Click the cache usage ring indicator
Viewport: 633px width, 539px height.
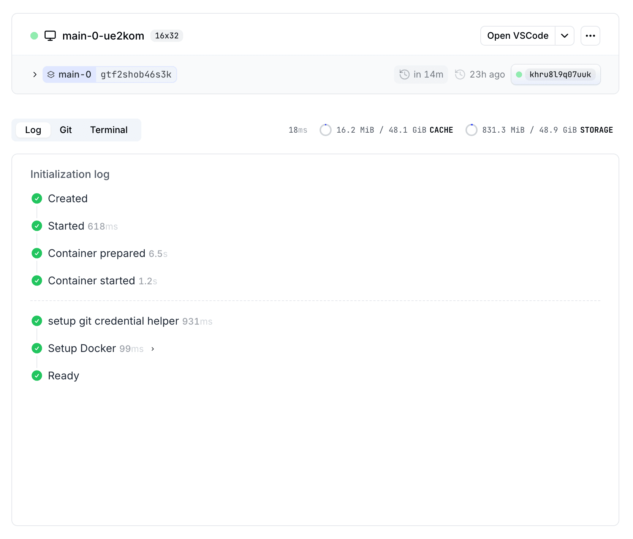point(325,130)
